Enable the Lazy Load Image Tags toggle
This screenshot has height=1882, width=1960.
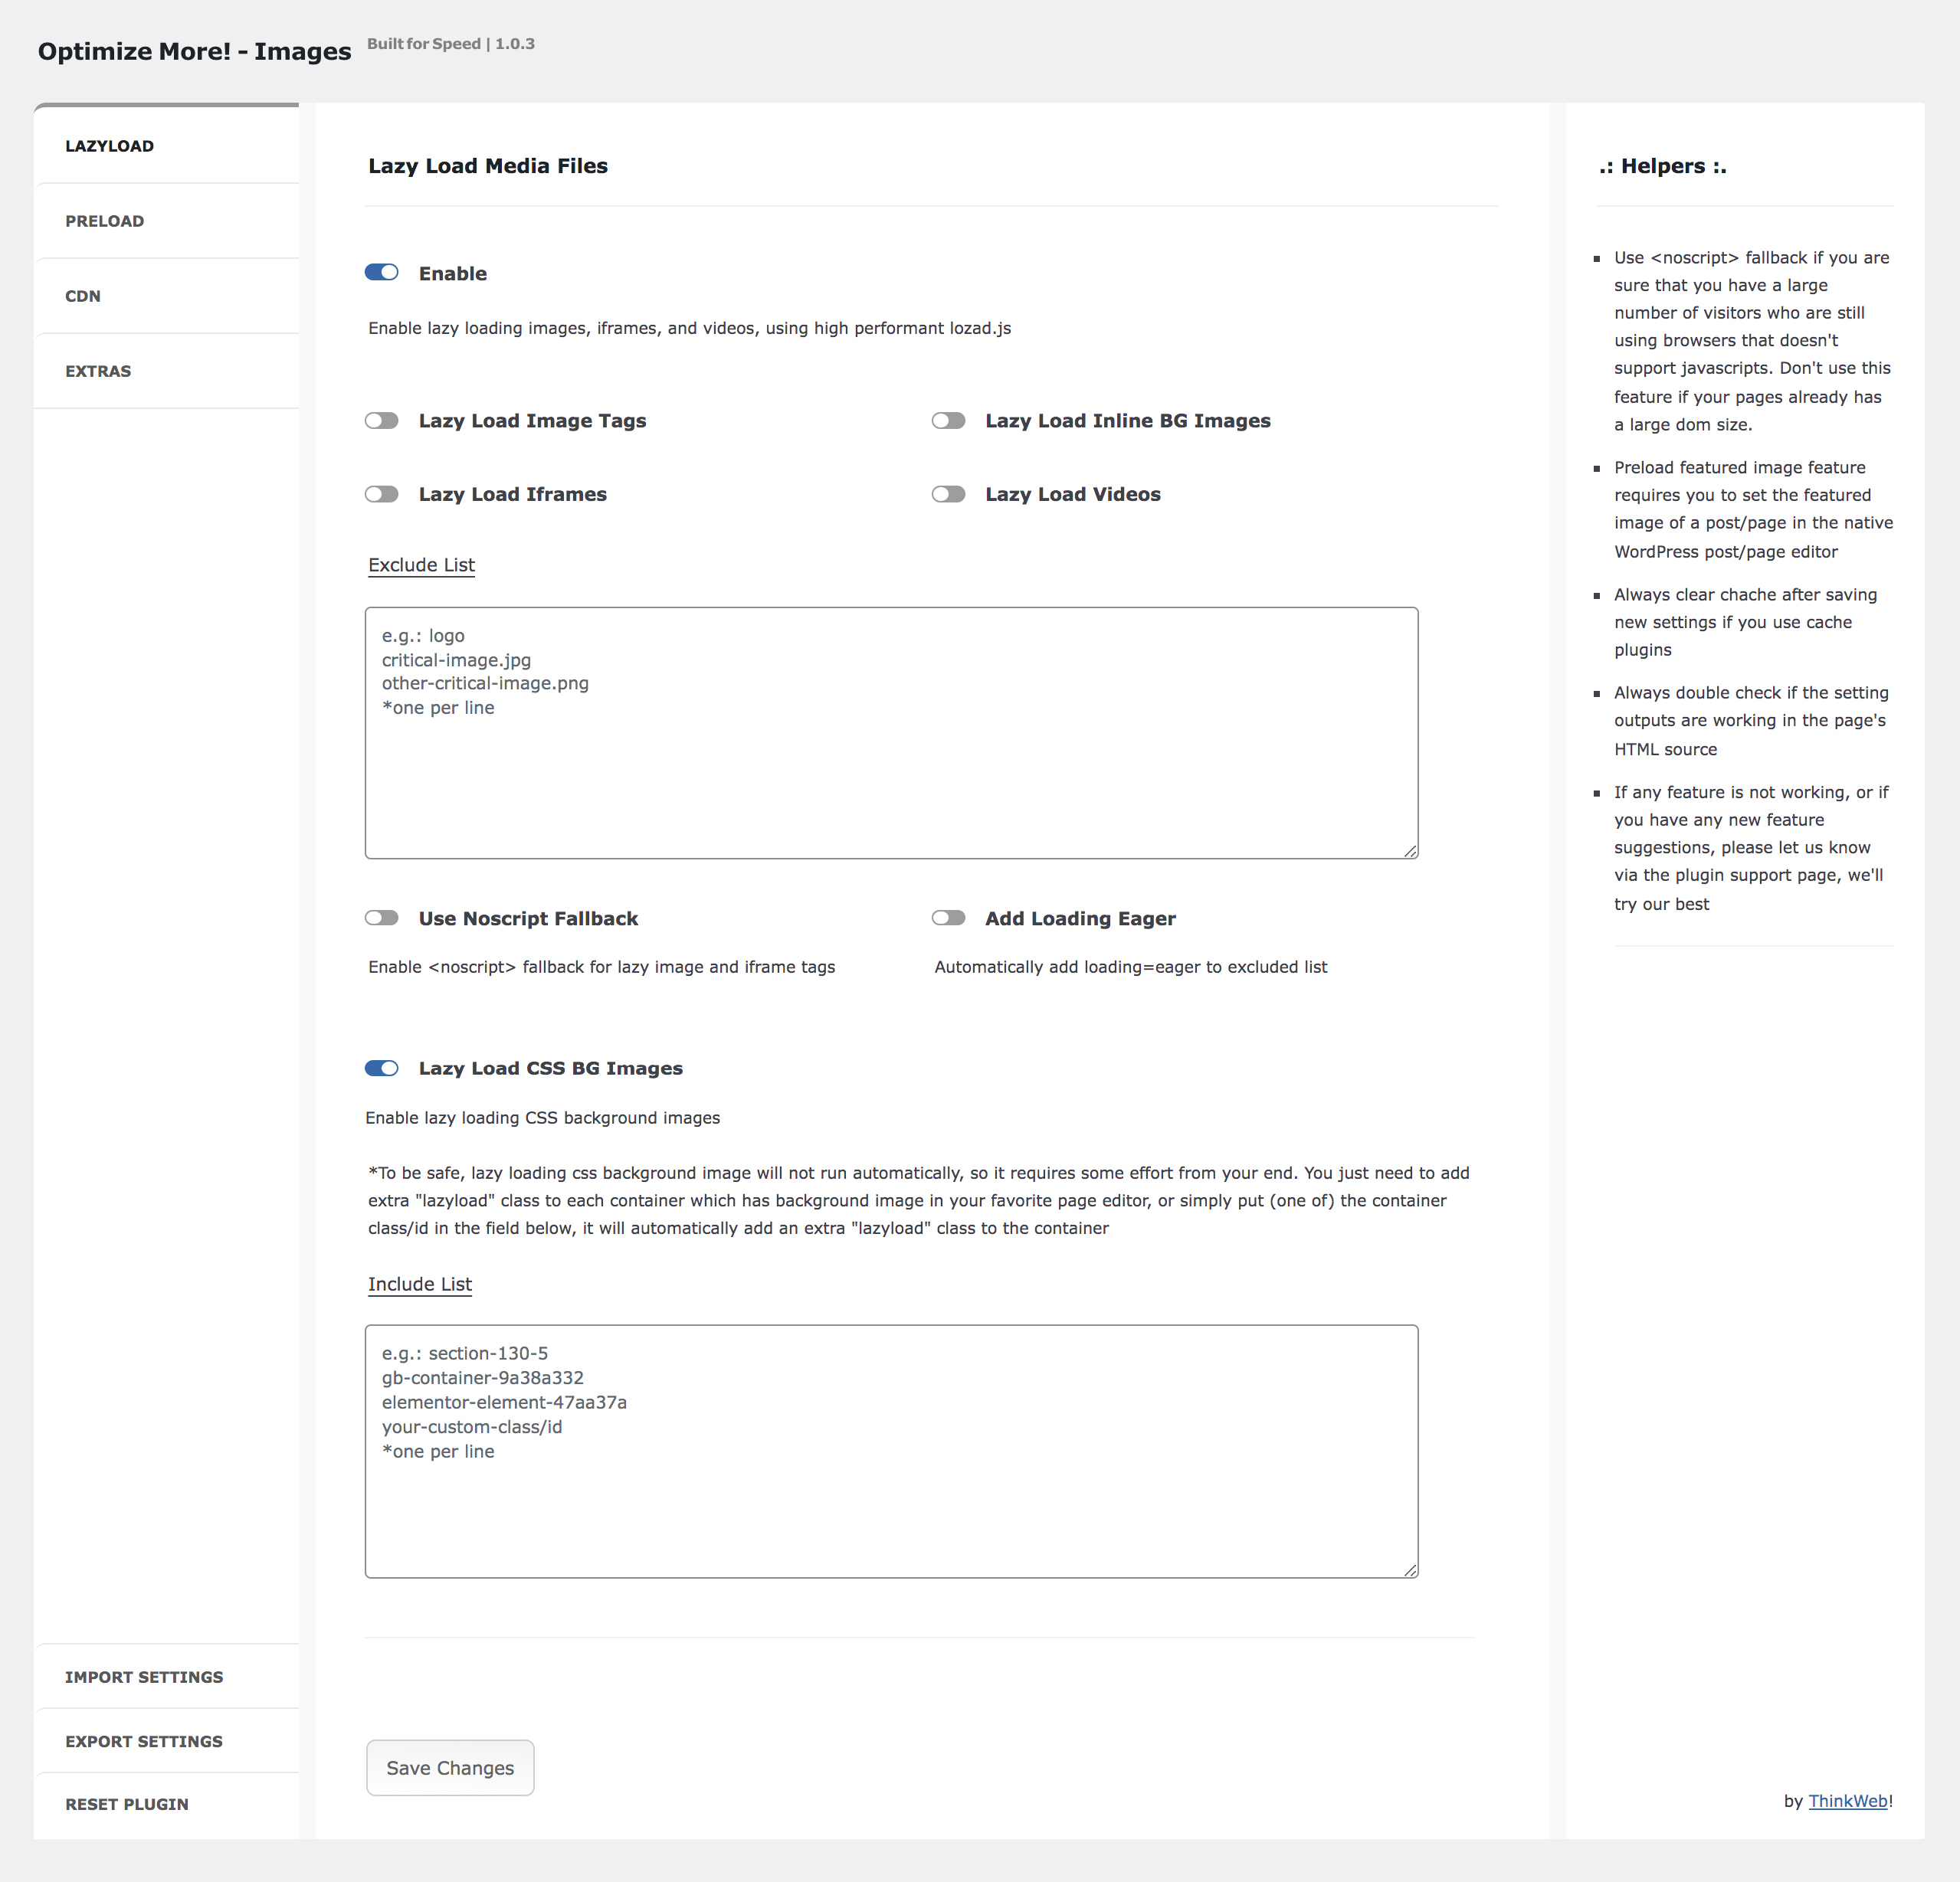382,421
